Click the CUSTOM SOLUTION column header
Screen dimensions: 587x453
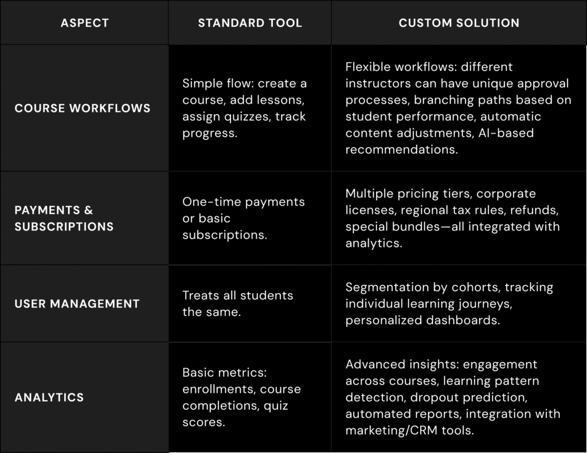click(459, 23)
